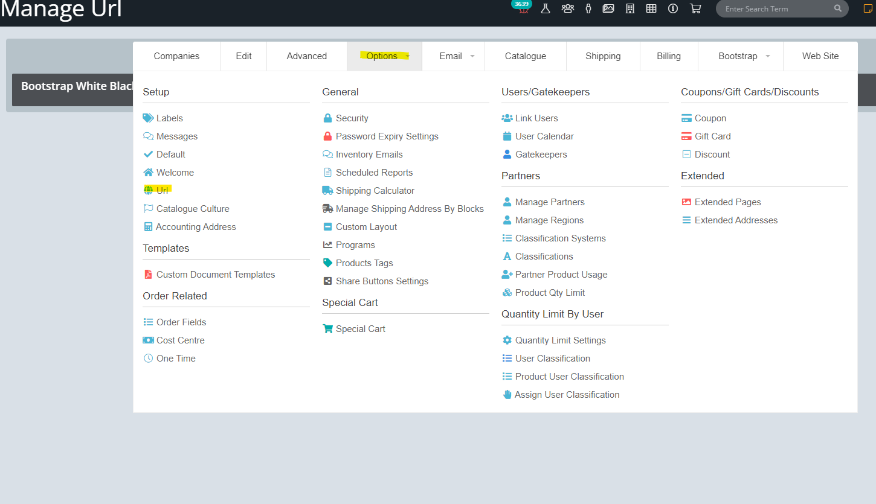Viewport: 876px width, 504px height.
Task: Click the globe icon beside Url
Action: [148, 191]
